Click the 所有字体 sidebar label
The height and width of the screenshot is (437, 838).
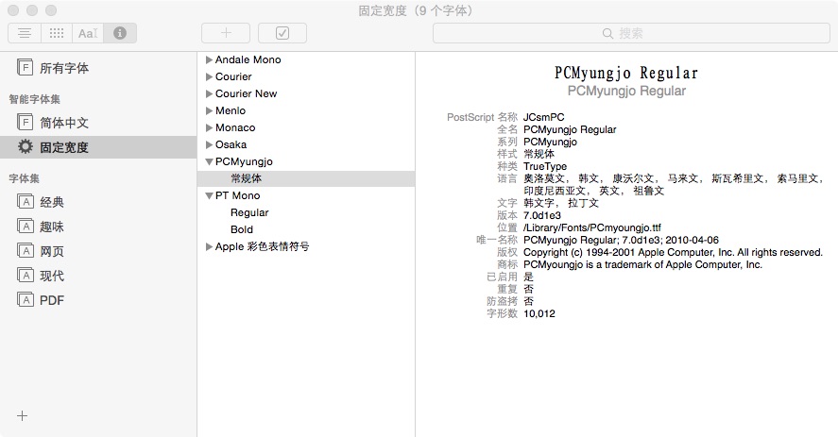tap(64, 68)
